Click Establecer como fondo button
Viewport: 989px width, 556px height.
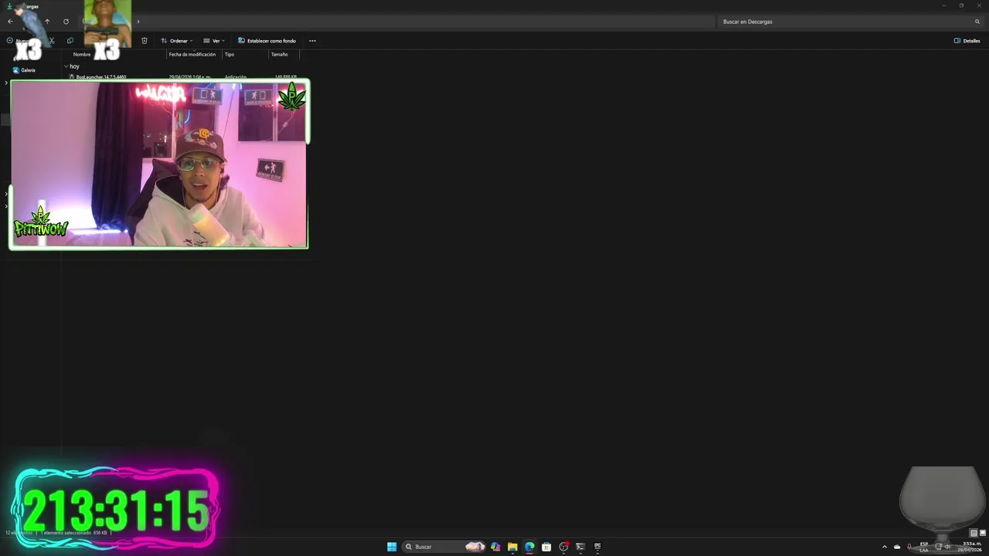267,40
